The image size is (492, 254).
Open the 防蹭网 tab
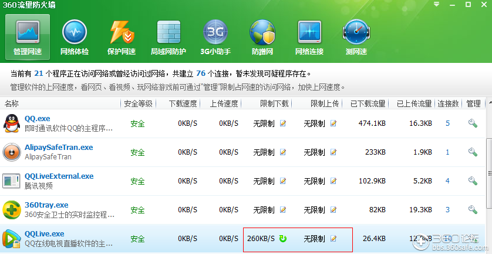pos(262,37)
